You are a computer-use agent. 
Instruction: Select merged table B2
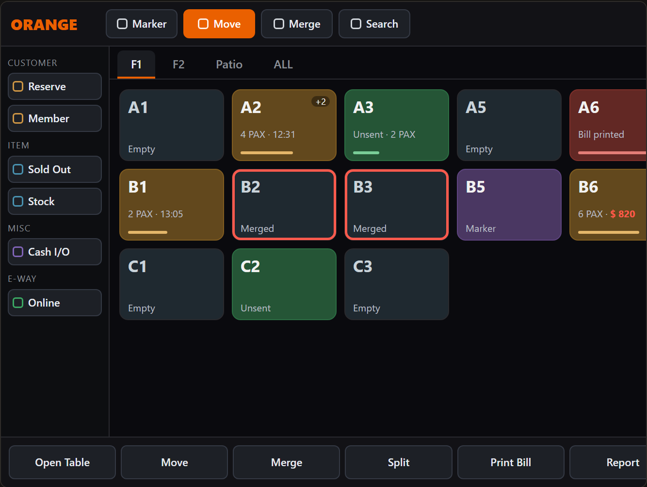[x=284, y=205]
